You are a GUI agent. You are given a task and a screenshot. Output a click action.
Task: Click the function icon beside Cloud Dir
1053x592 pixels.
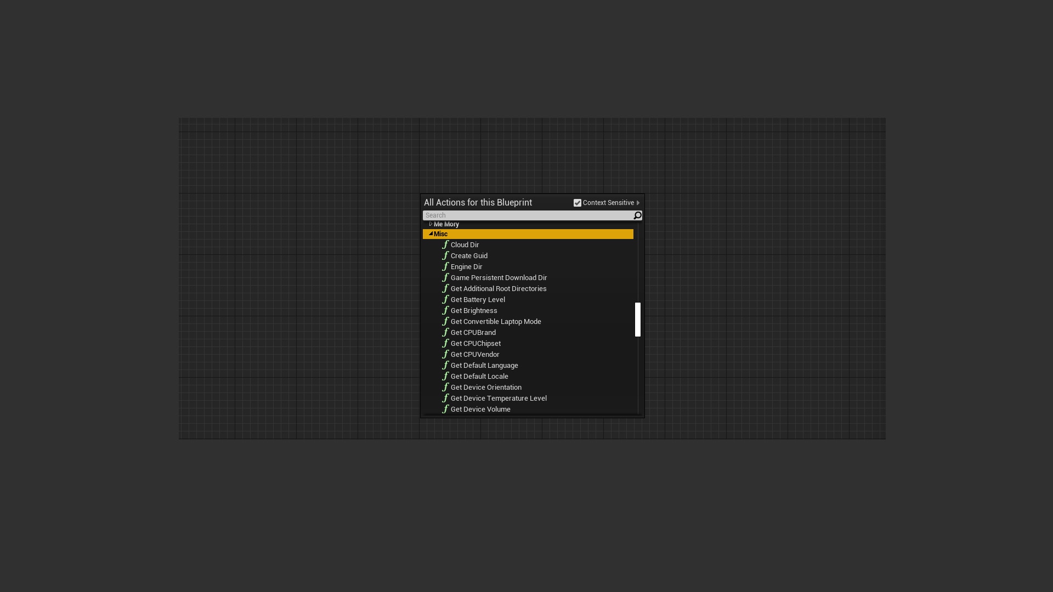[x=446, y=244]
